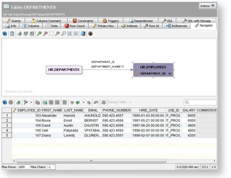Viewport: 231px width, 178px height.
Task: Select the HR.EMPLOYEES node in diagram
Action: point(153,70)
